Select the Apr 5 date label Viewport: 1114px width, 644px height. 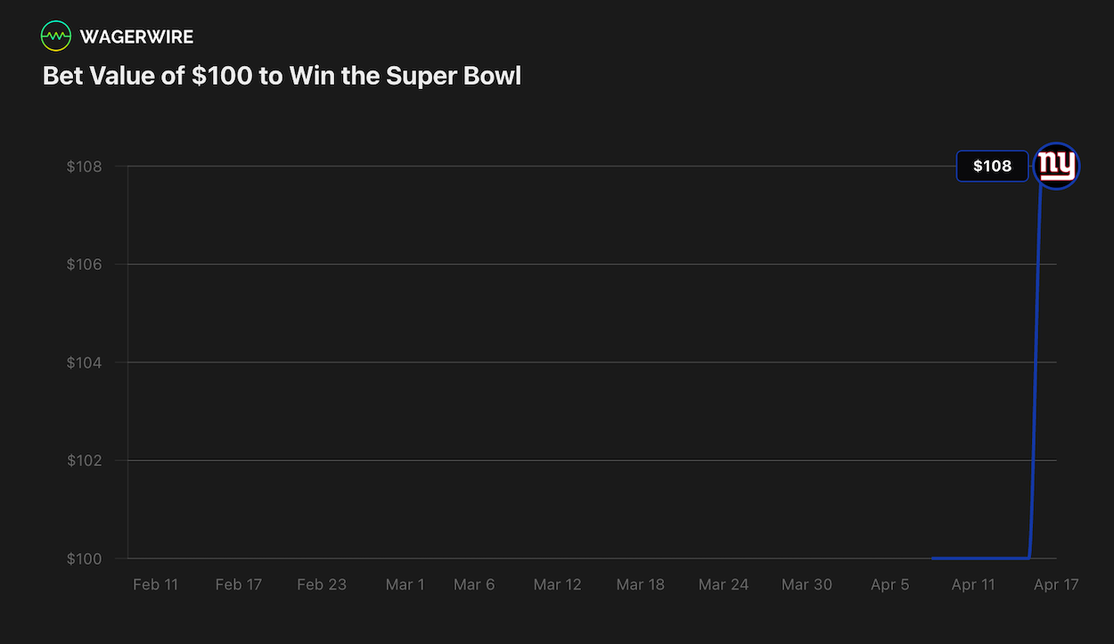click(x=889, y=585)
